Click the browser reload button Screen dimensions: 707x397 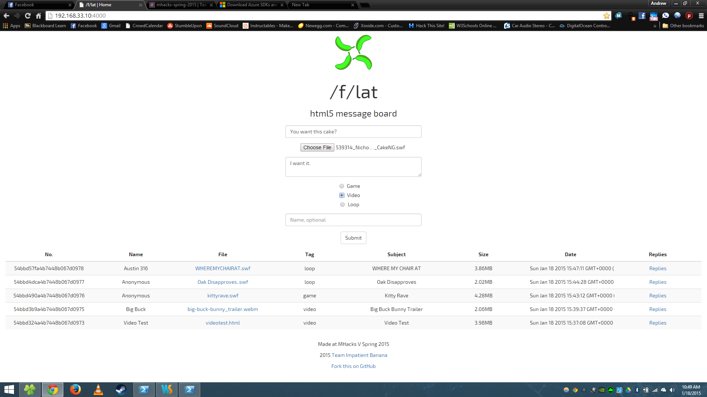28,15
